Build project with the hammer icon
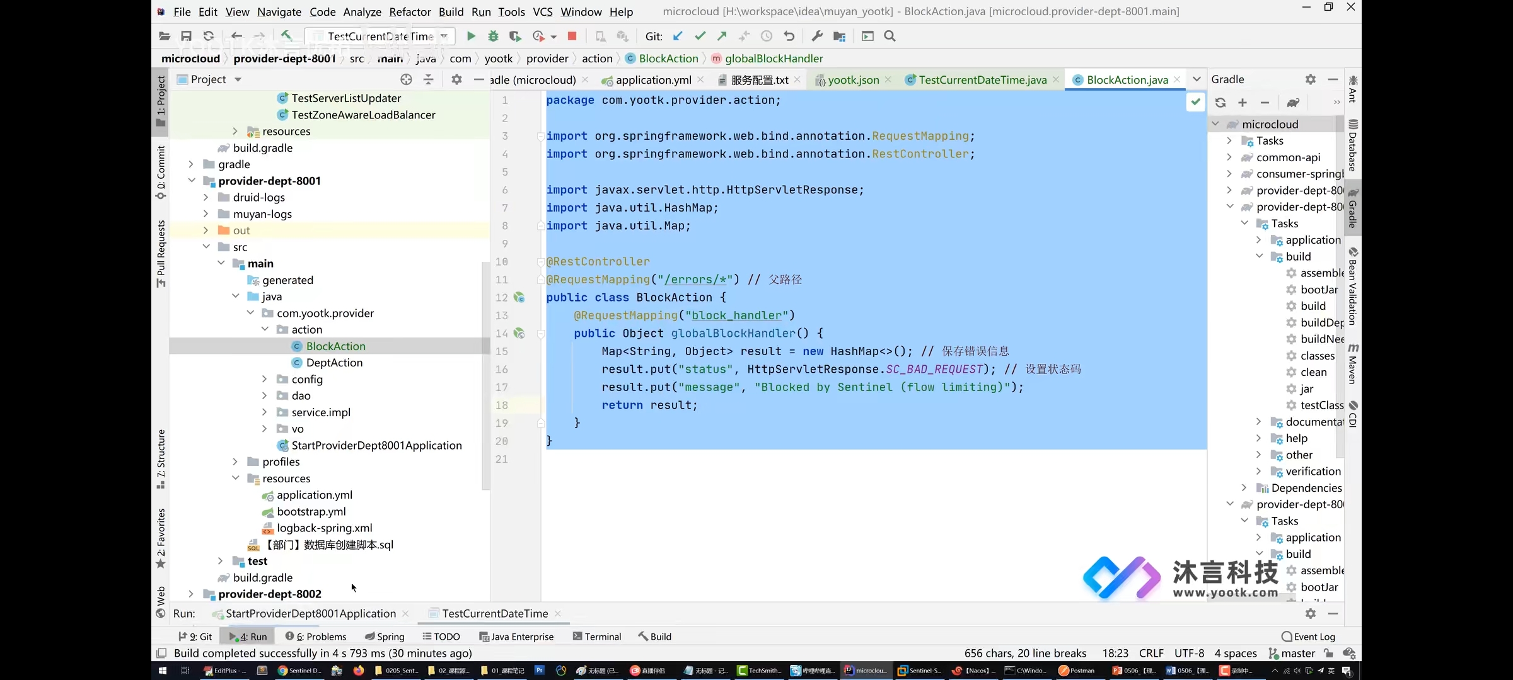The image size is (1513, 680). 286,37
